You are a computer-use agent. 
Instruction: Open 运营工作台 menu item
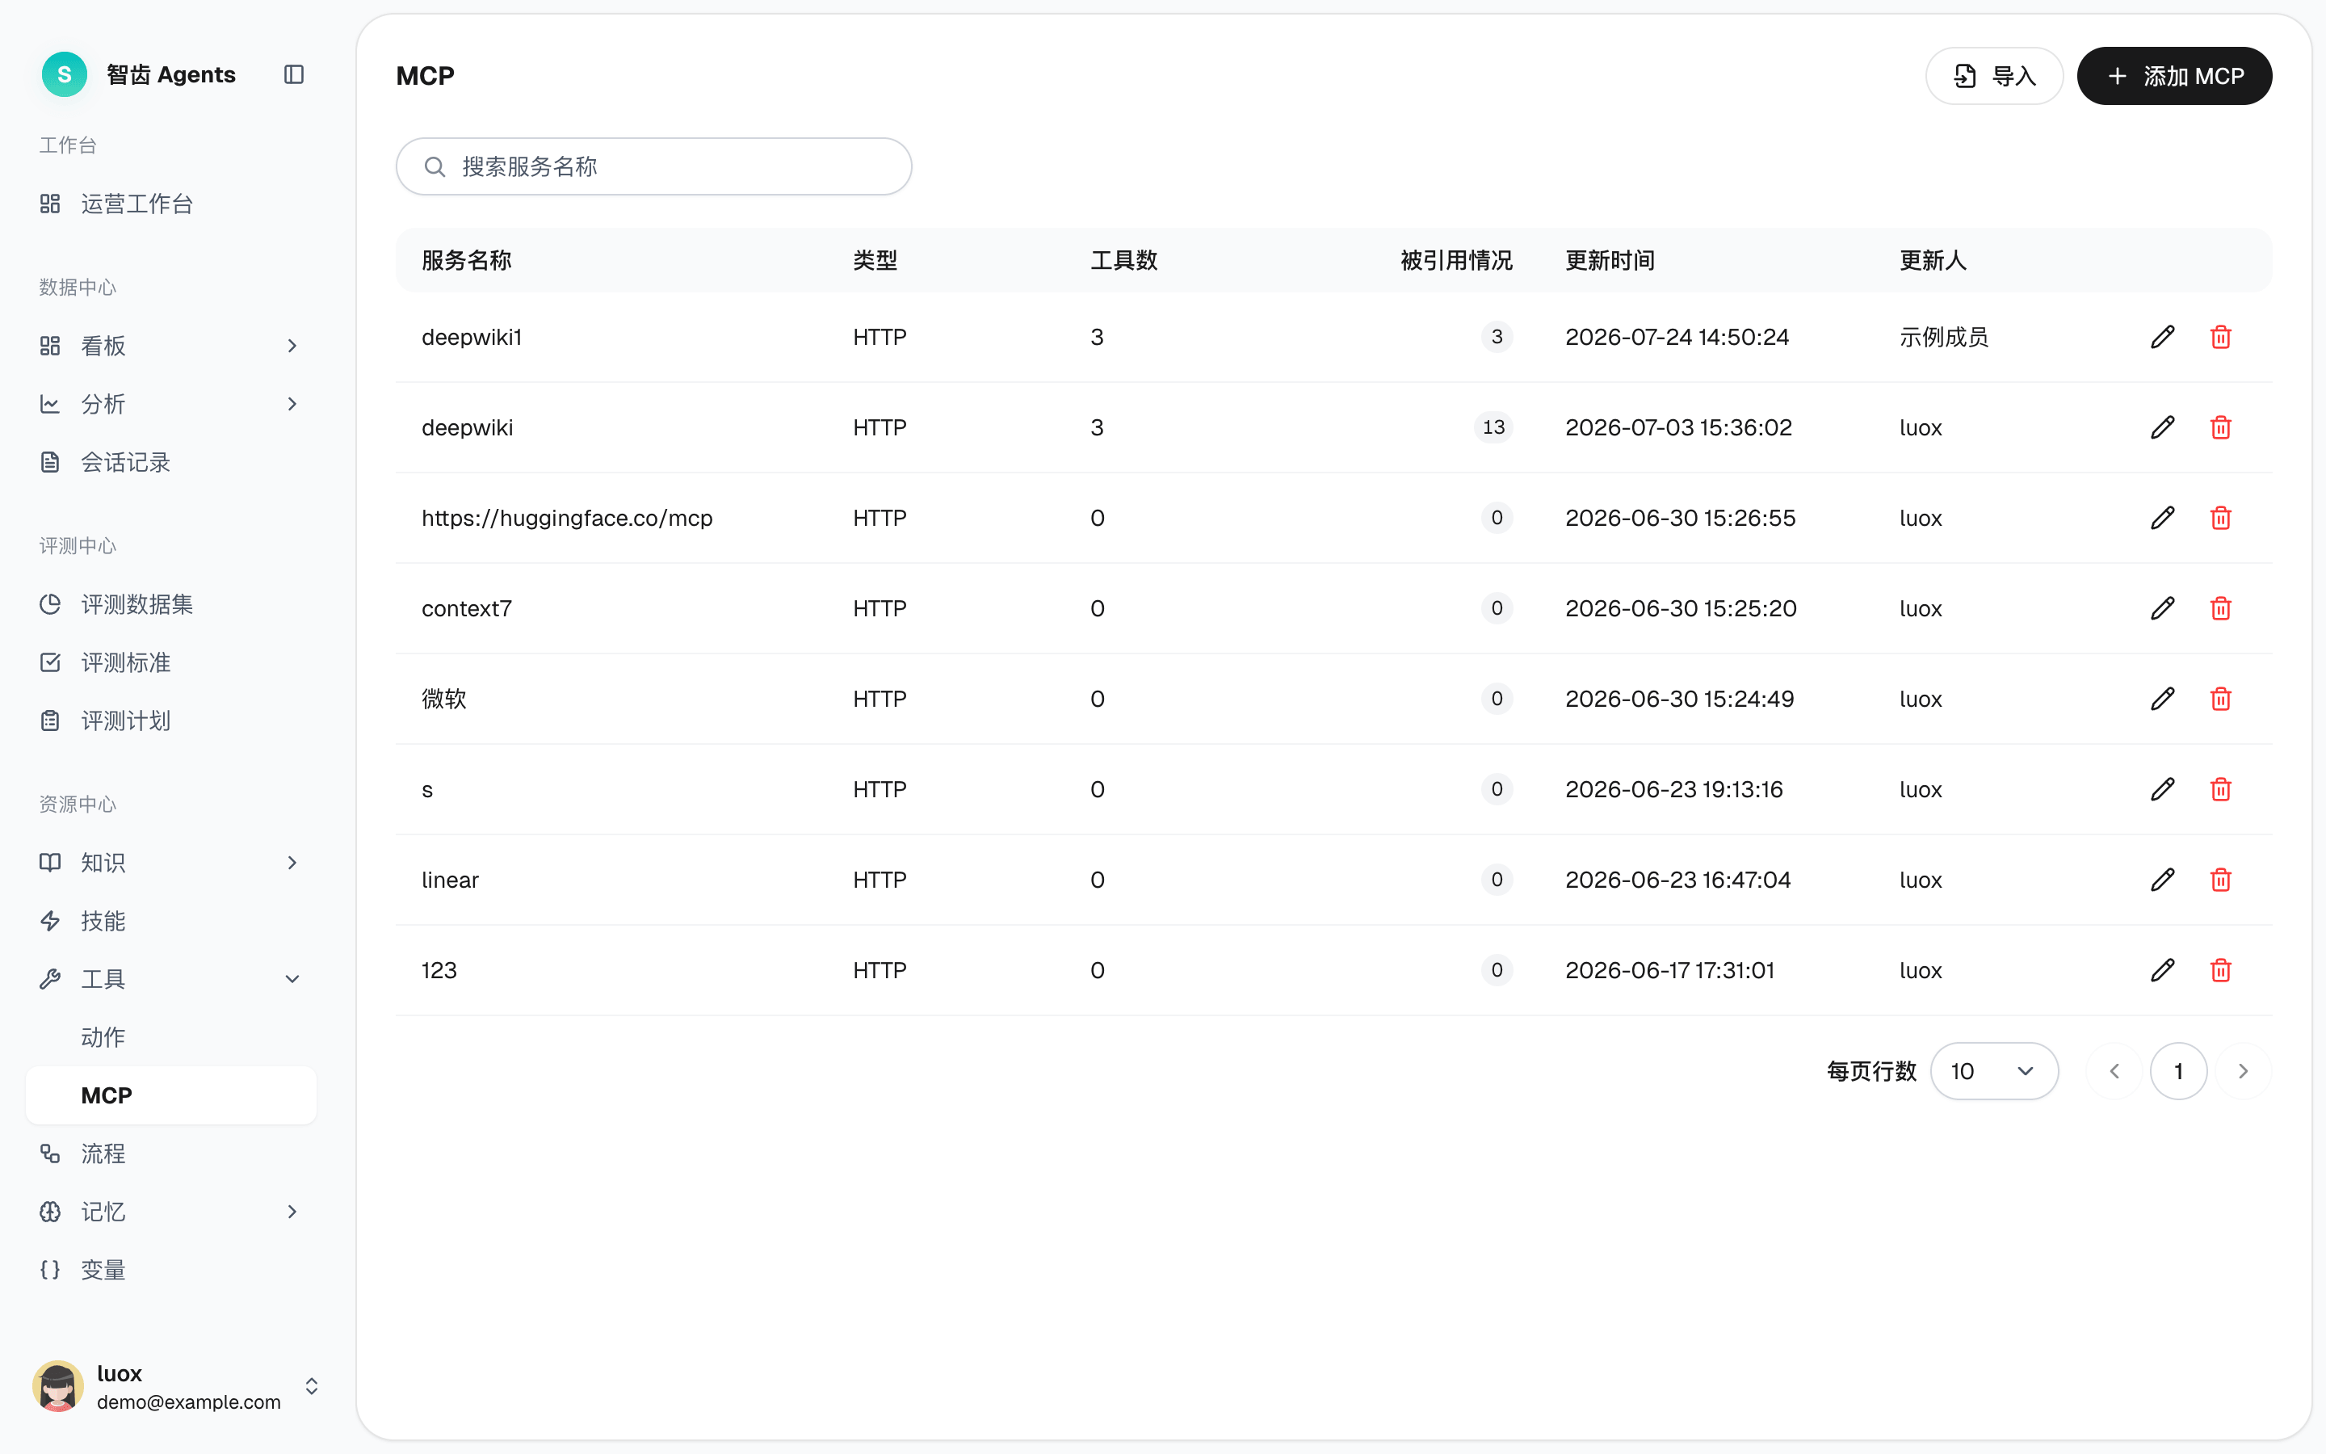[171, 203]
